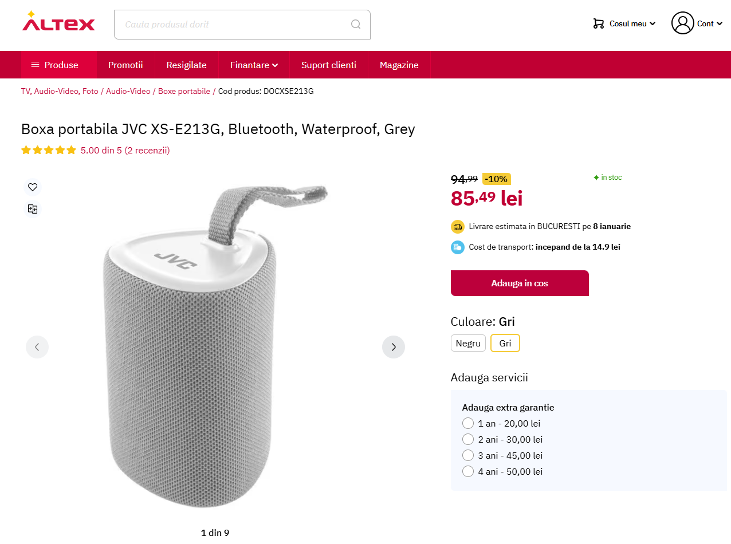731x544 pixels.
Task: Open the Produse hamburger menu
Action: [x=59, y=65]
